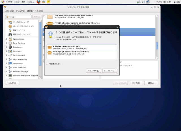Expand the Languages tree group
Screen dimensions: 181x131
[7, 63]
